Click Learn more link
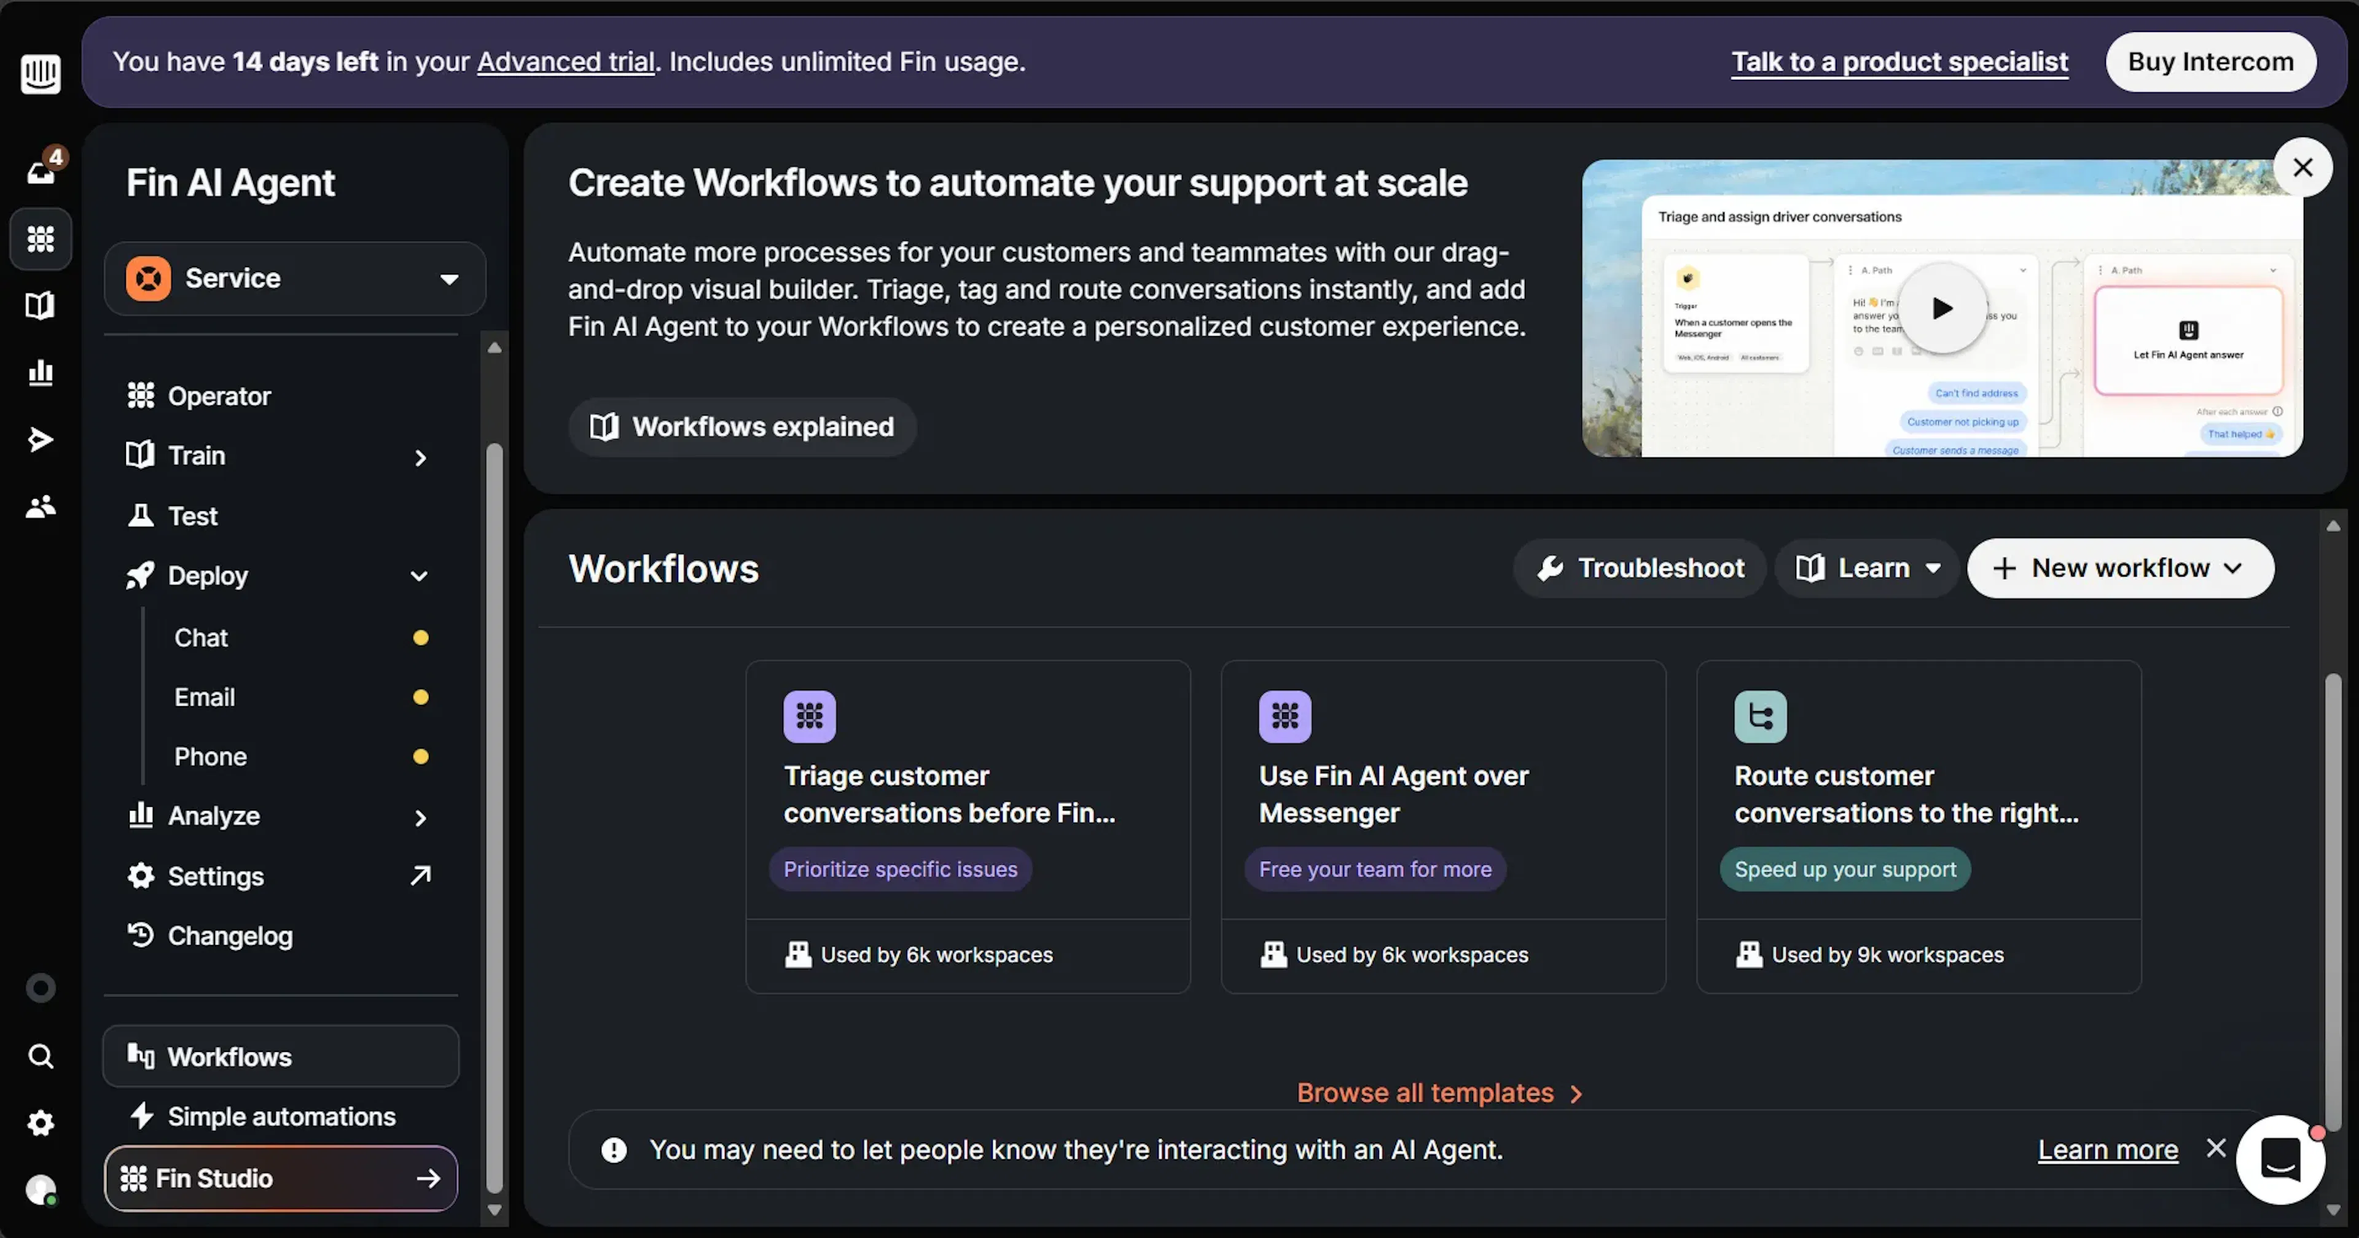 (2107, 1149)
